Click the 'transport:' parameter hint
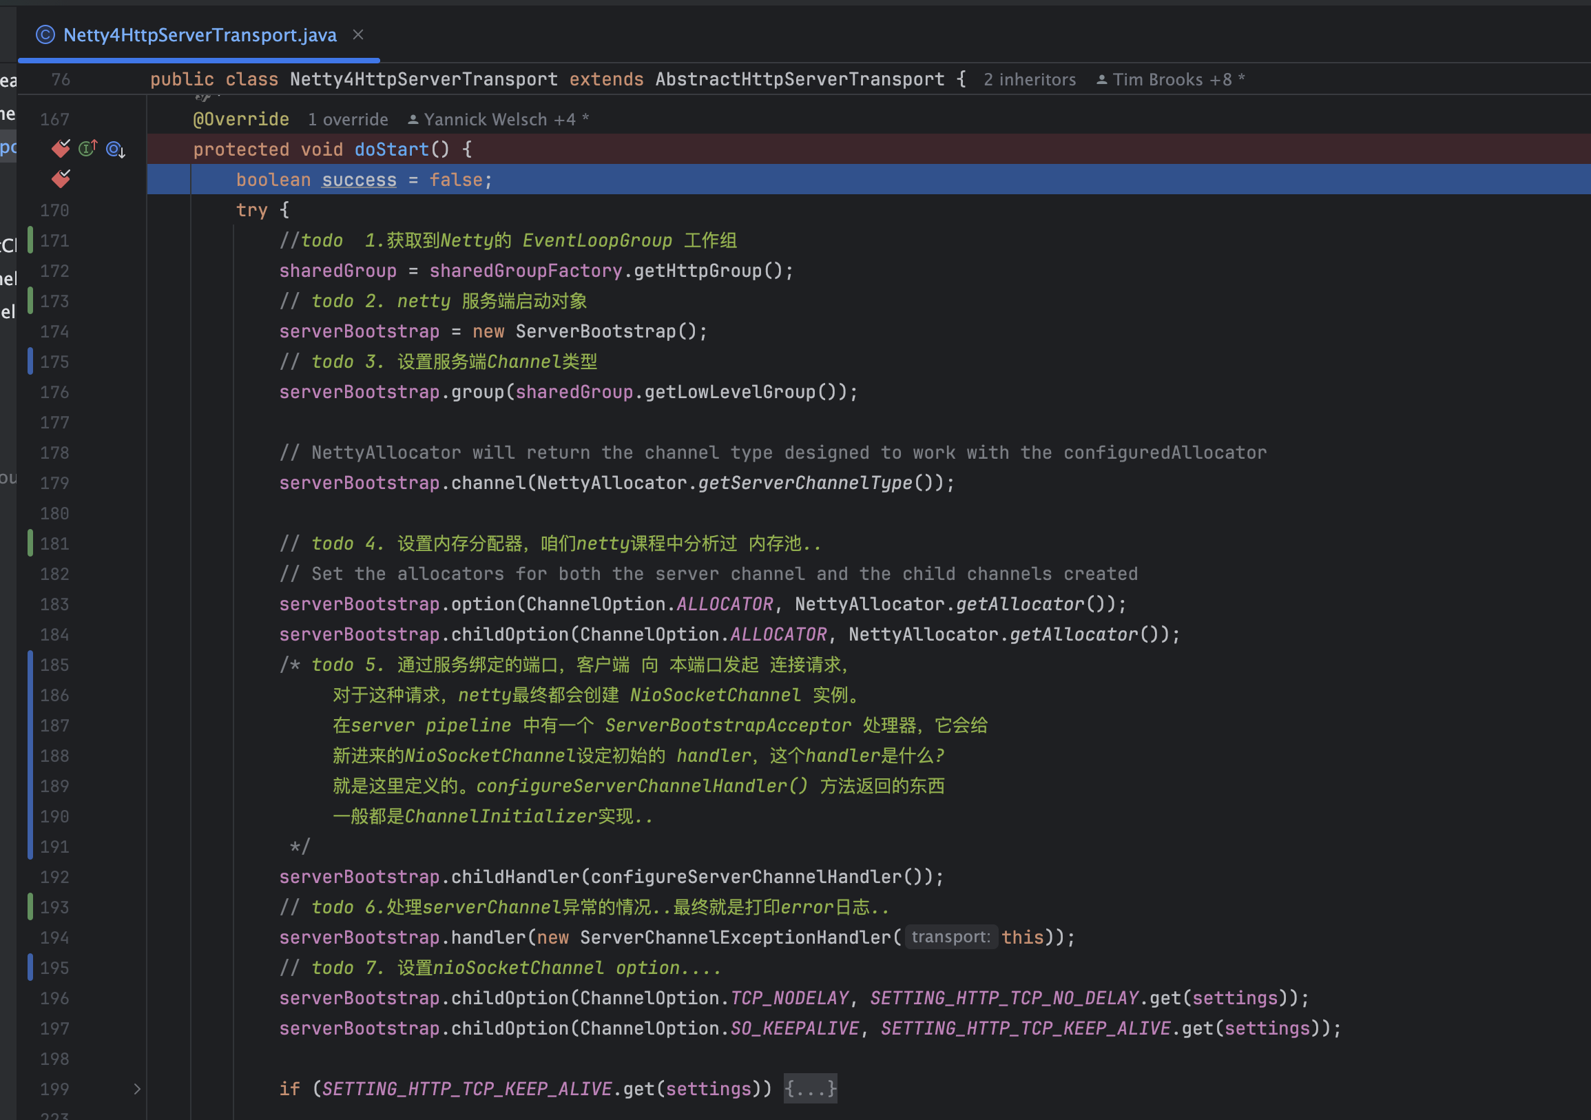 tap(950, 937)
